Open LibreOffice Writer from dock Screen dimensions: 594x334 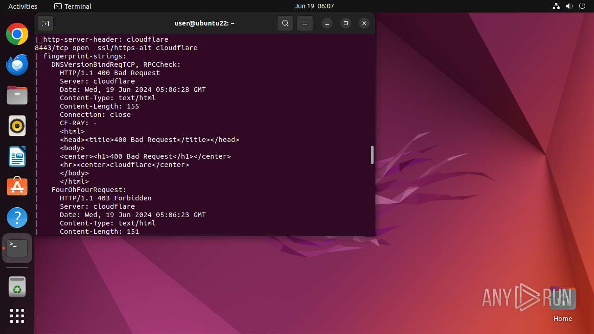coord(17,156)
